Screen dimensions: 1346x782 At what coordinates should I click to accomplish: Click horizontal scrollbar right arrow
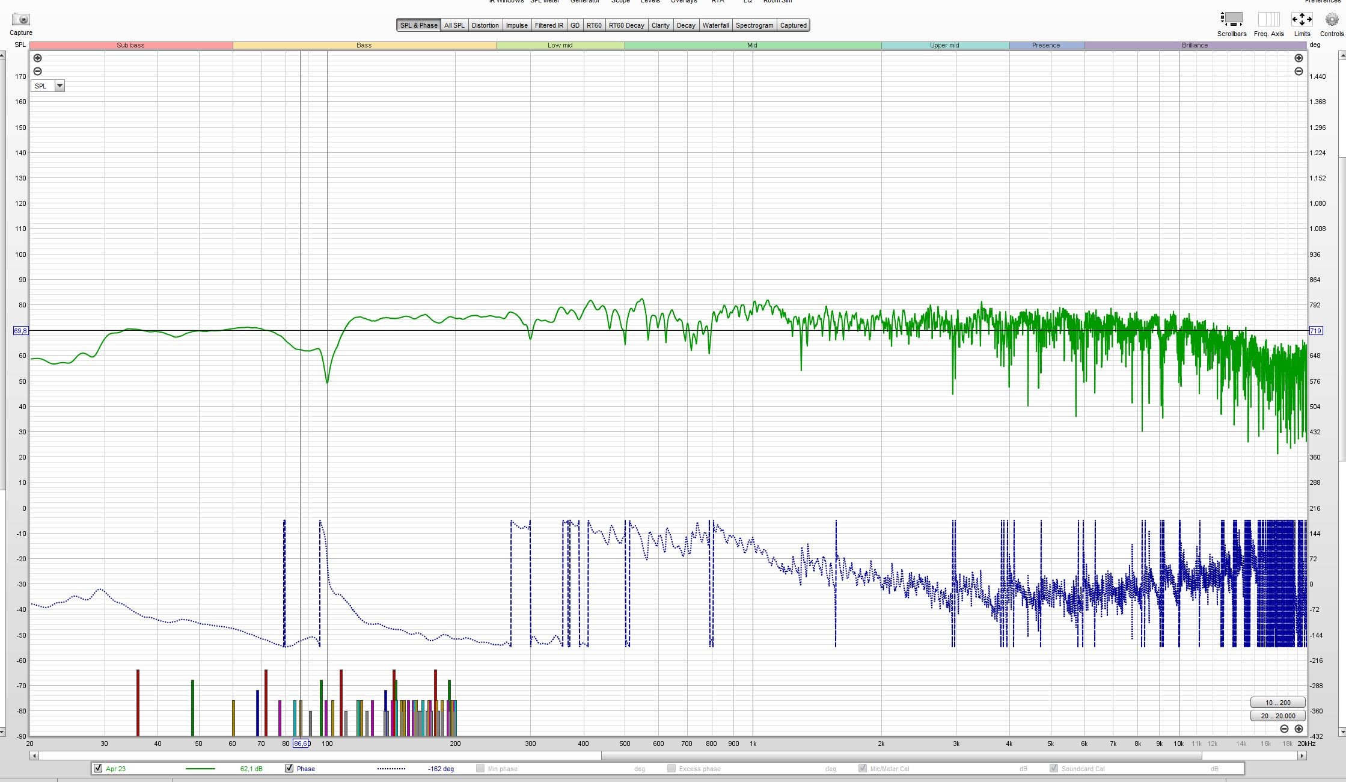[1302, 756]
